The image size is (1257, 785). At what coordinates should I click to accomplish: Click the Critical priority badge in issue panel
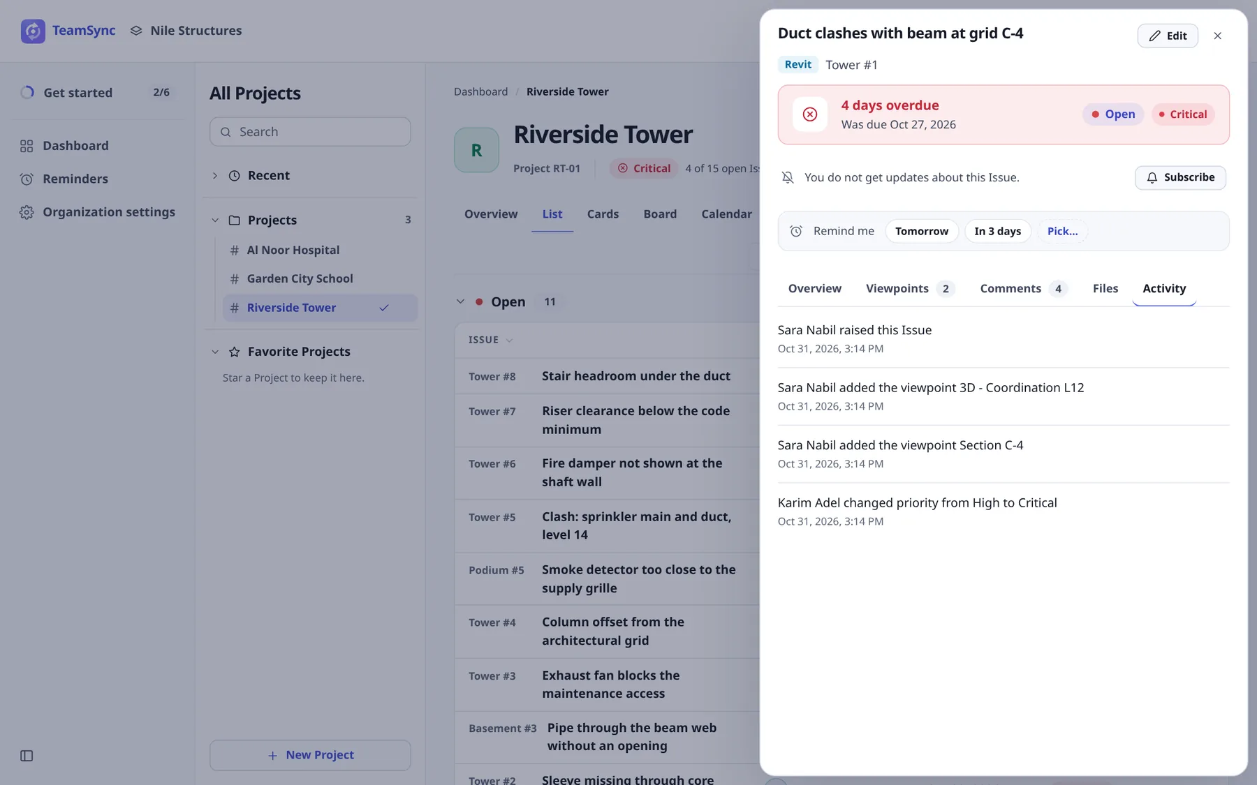tap(1183, 114)
